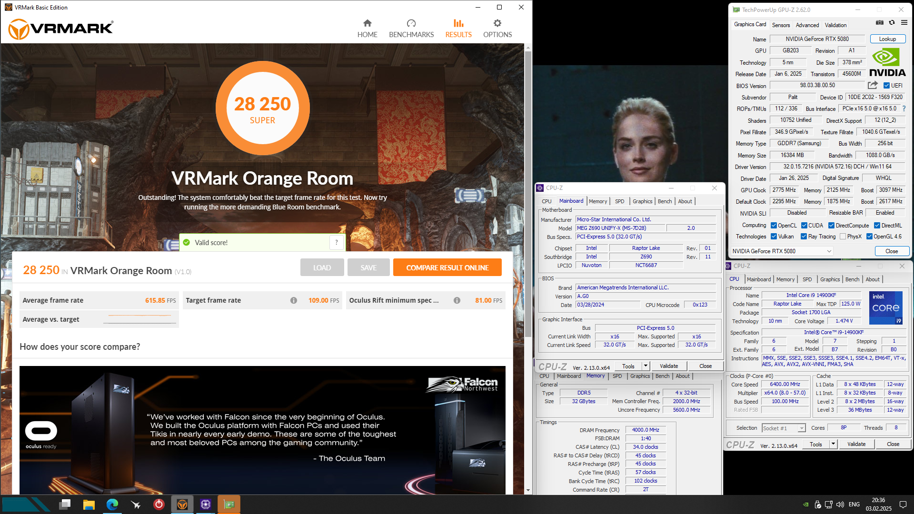Open the notification center icon
This screenshot has height=514, width=914.
tap(903, 504)
